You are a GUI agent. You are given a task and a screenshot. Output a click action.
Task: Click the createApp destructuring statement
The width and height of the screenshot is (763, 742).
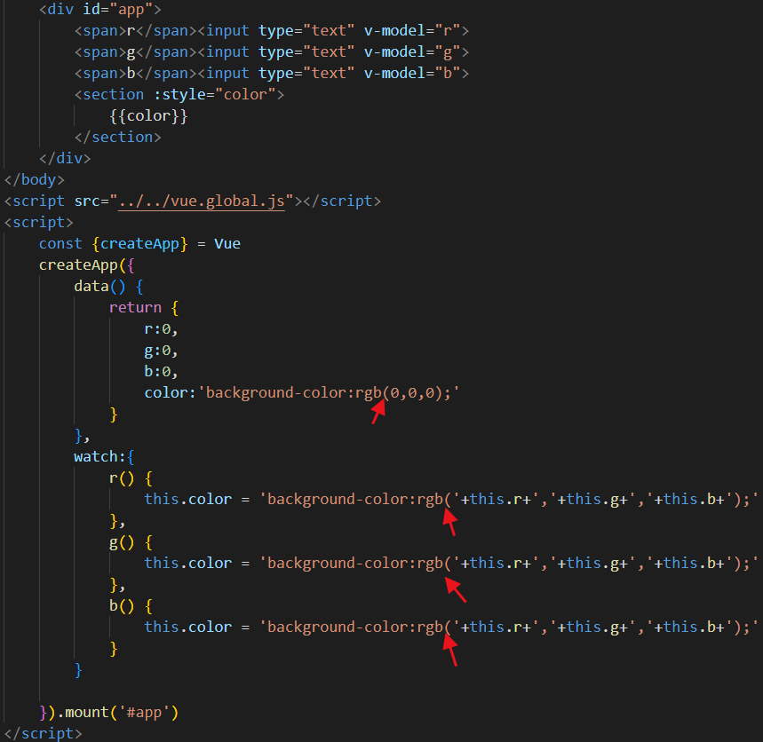pyautogui.click(x=142, y=243)
